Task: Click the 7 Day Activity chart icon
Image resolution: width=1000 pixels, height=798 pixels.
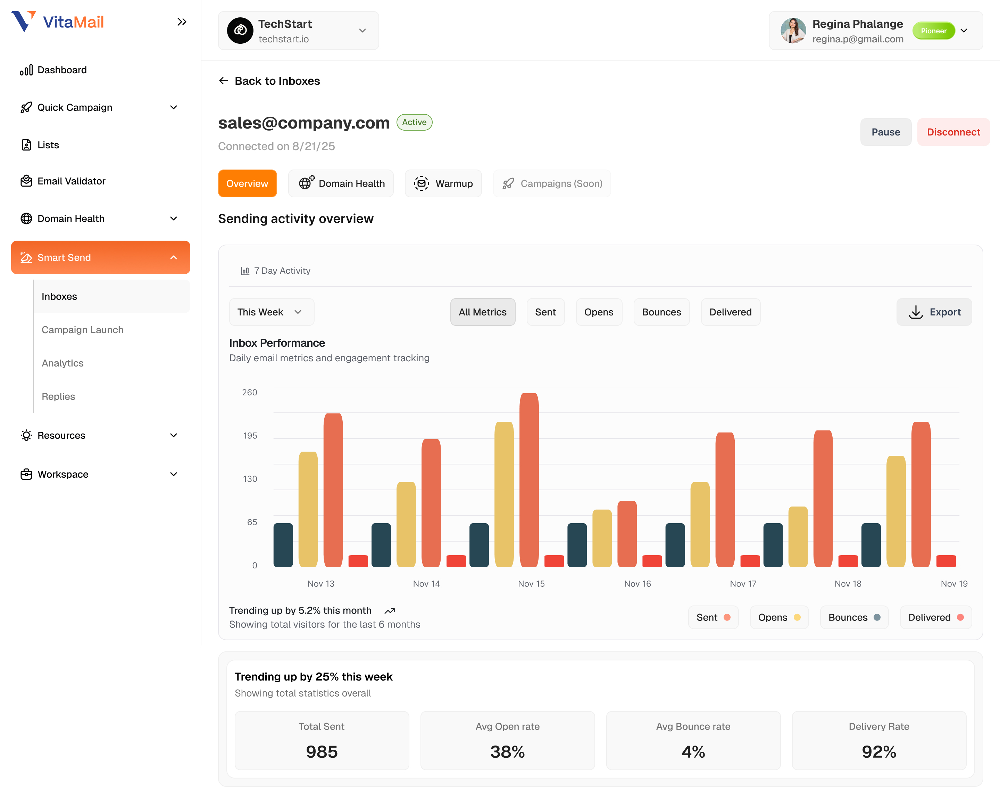Action: click(245, 271)
